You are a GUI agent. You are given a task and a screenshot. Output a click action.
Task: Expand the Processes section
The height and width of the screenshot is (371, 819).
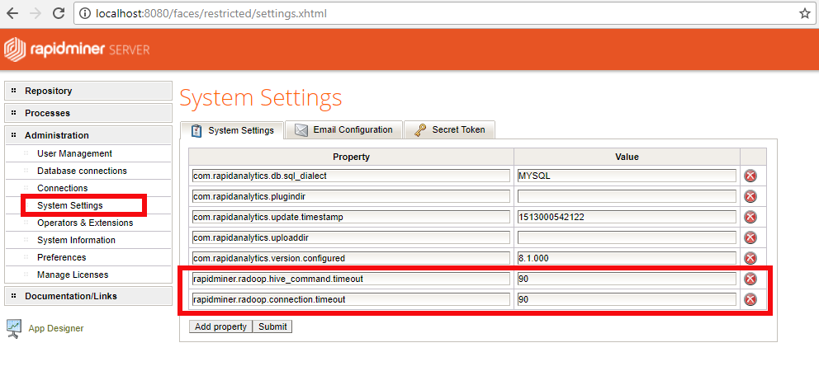(88, 113)
